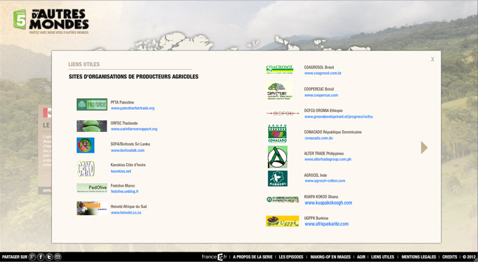Share by email envelope icon

click(x=57, y=257)
